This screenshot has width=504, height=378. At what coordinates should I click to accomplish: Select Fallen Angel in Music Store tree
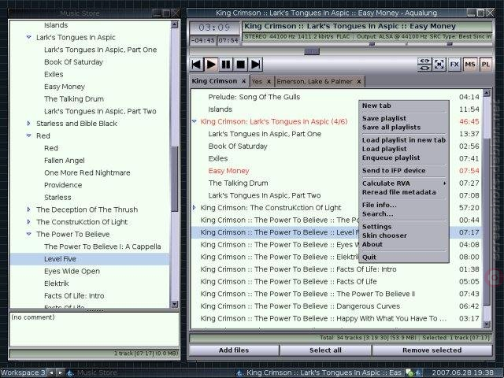tap(65, 161)
